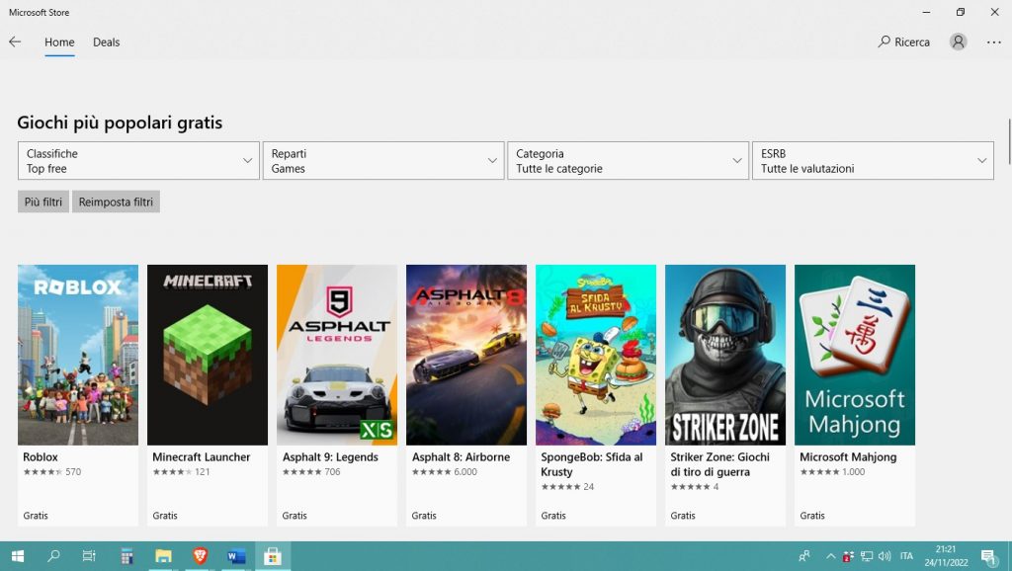Launch Microsoft Word from the taskbar

(235, 555)
